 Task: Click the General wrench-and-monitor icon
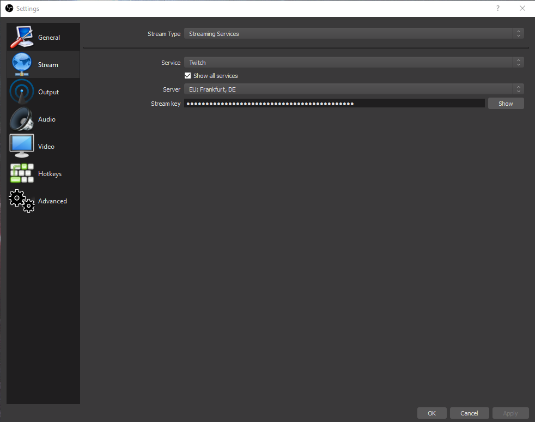22,37
